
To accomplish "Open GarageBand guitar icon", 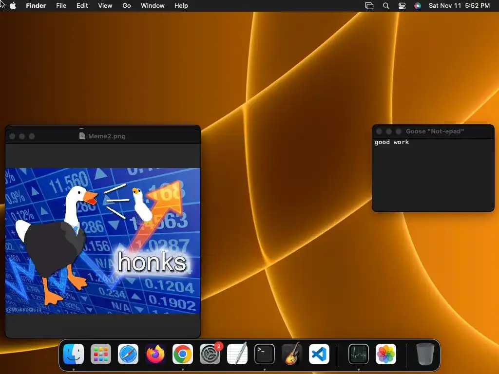I will [292, 354].
